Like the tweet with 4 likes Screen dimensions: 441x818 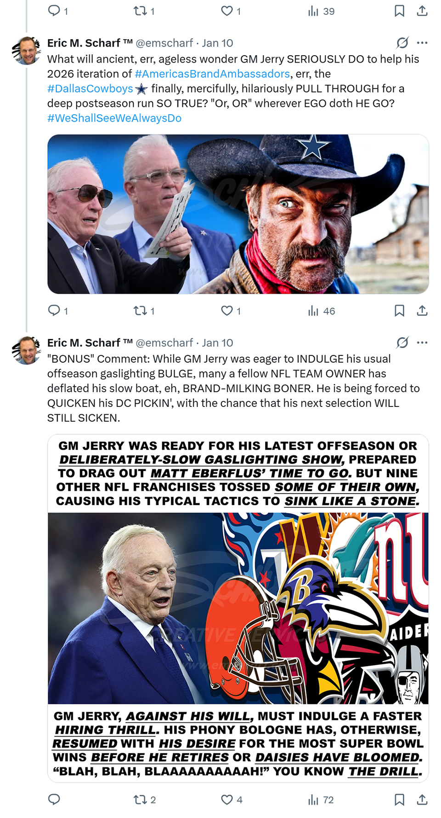227,800
